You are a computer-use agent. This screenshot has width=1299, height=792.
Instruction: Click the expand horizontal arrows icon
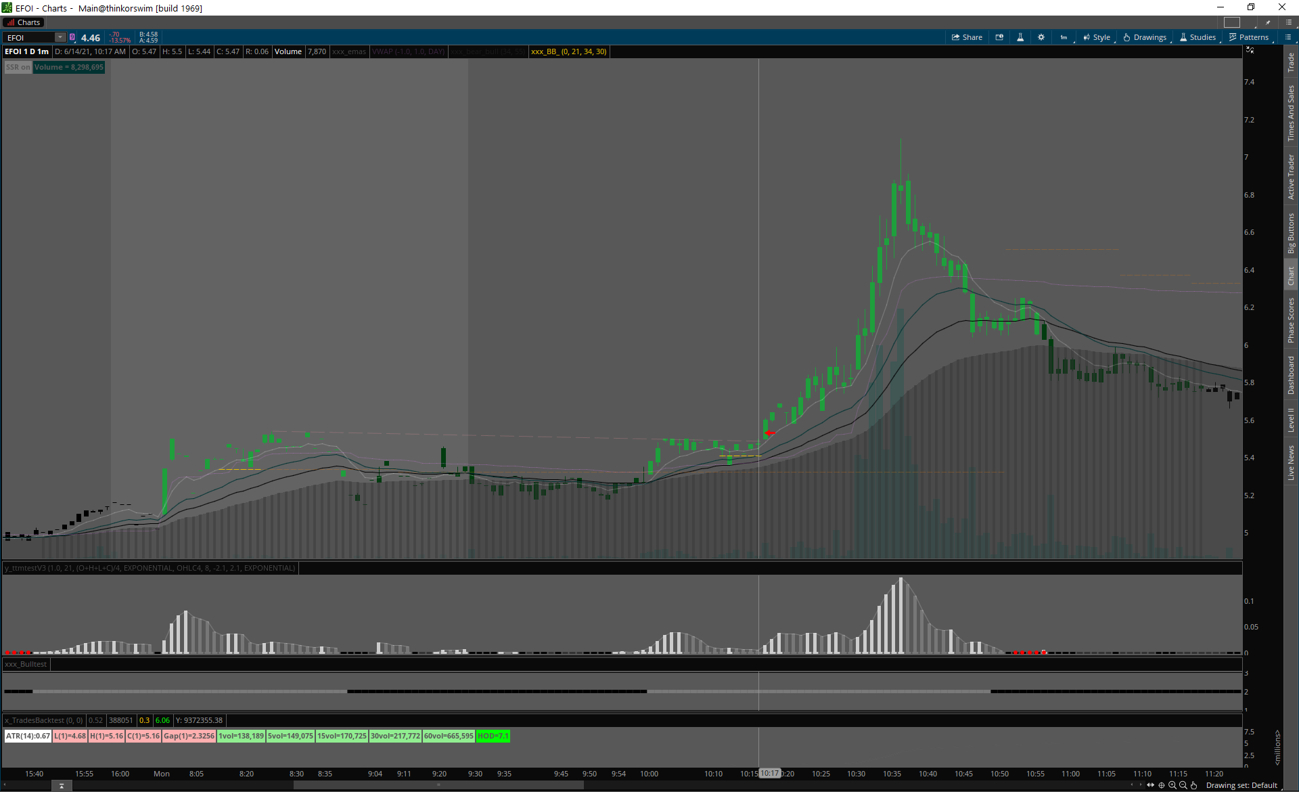click(x=1150, y=785)
